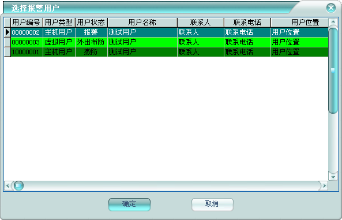This screenshot has width=342, height=220.
Task: Select the 报警 status cell in first row
Action: (x=91, y=32)
